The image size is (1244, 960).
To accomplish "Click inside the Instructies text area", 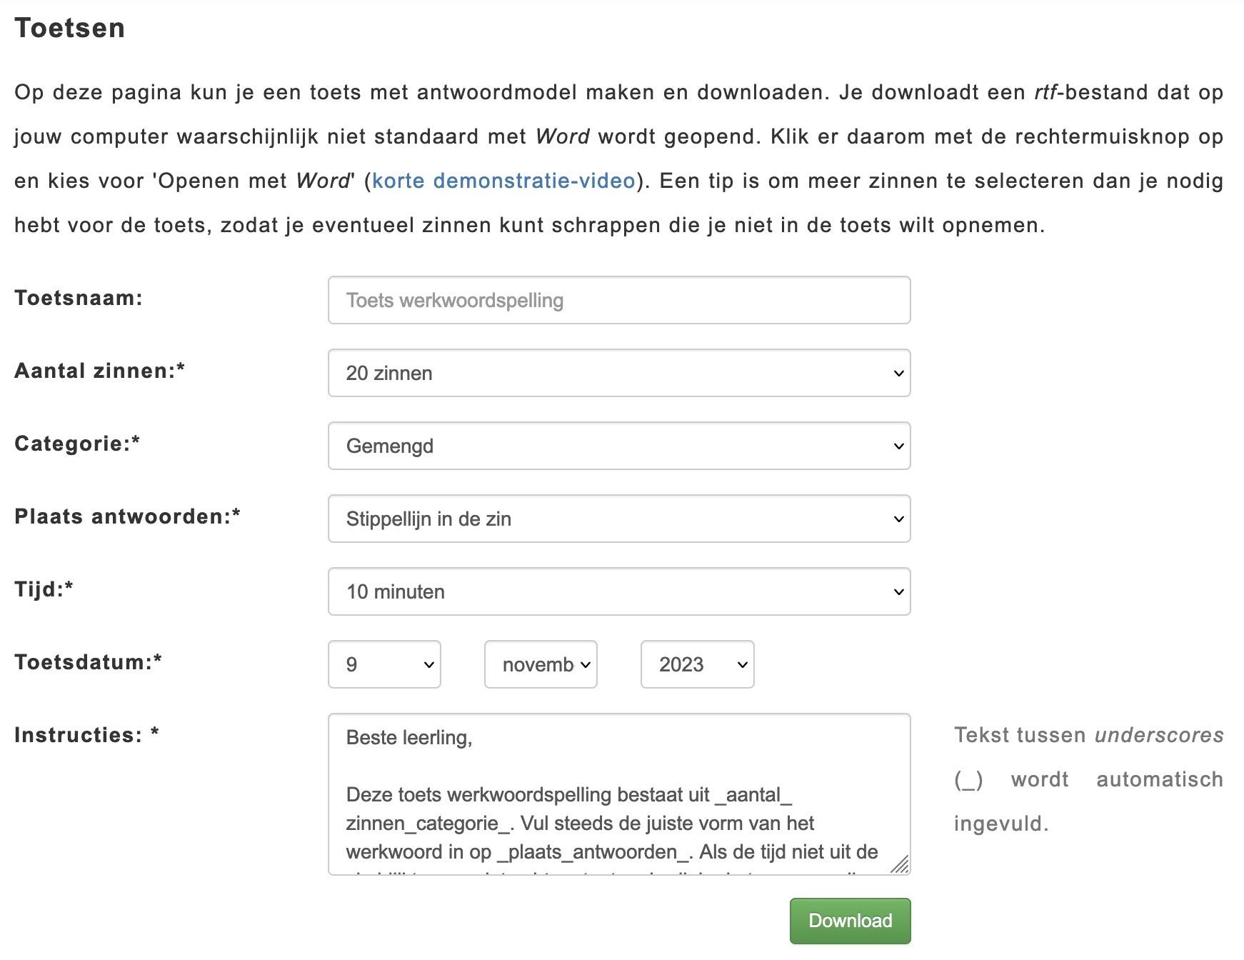I will pos(618,793).
